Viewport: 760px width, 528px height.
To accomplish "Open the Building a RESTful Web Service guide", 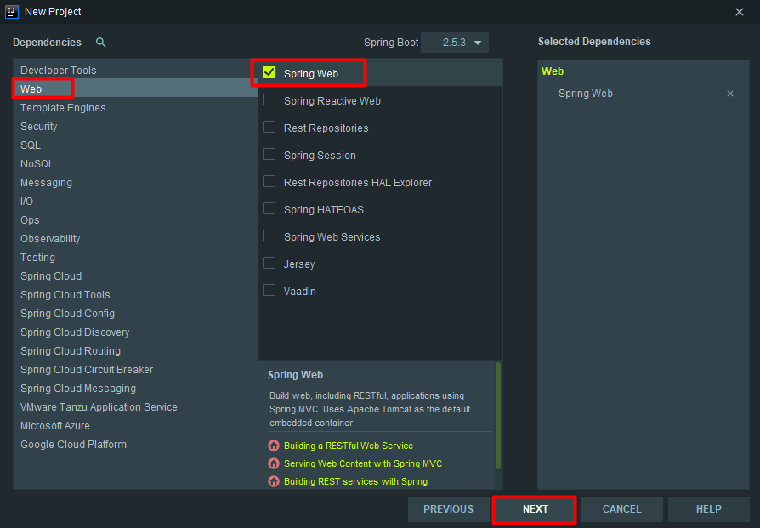I will tap(349, 446).
